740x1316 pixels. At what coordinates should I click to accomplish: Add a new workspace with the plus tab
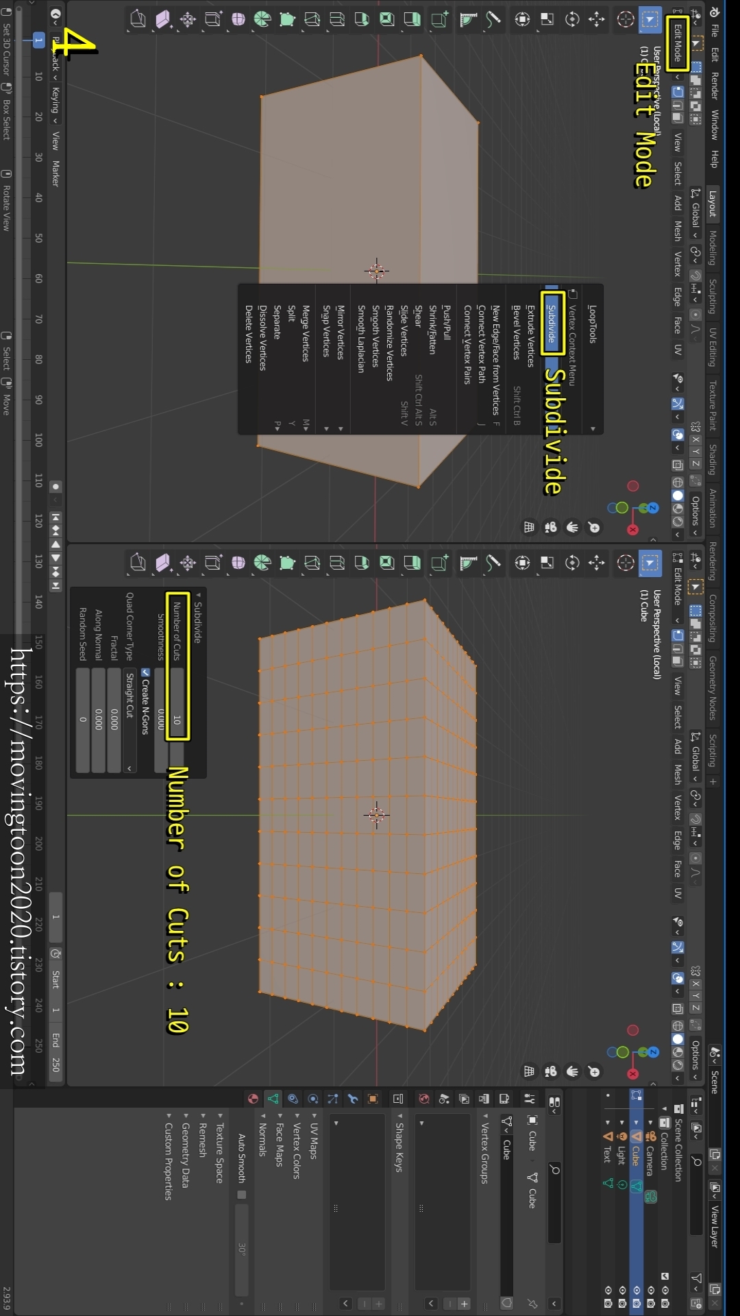pyautogui.click(x=713, y=781)
